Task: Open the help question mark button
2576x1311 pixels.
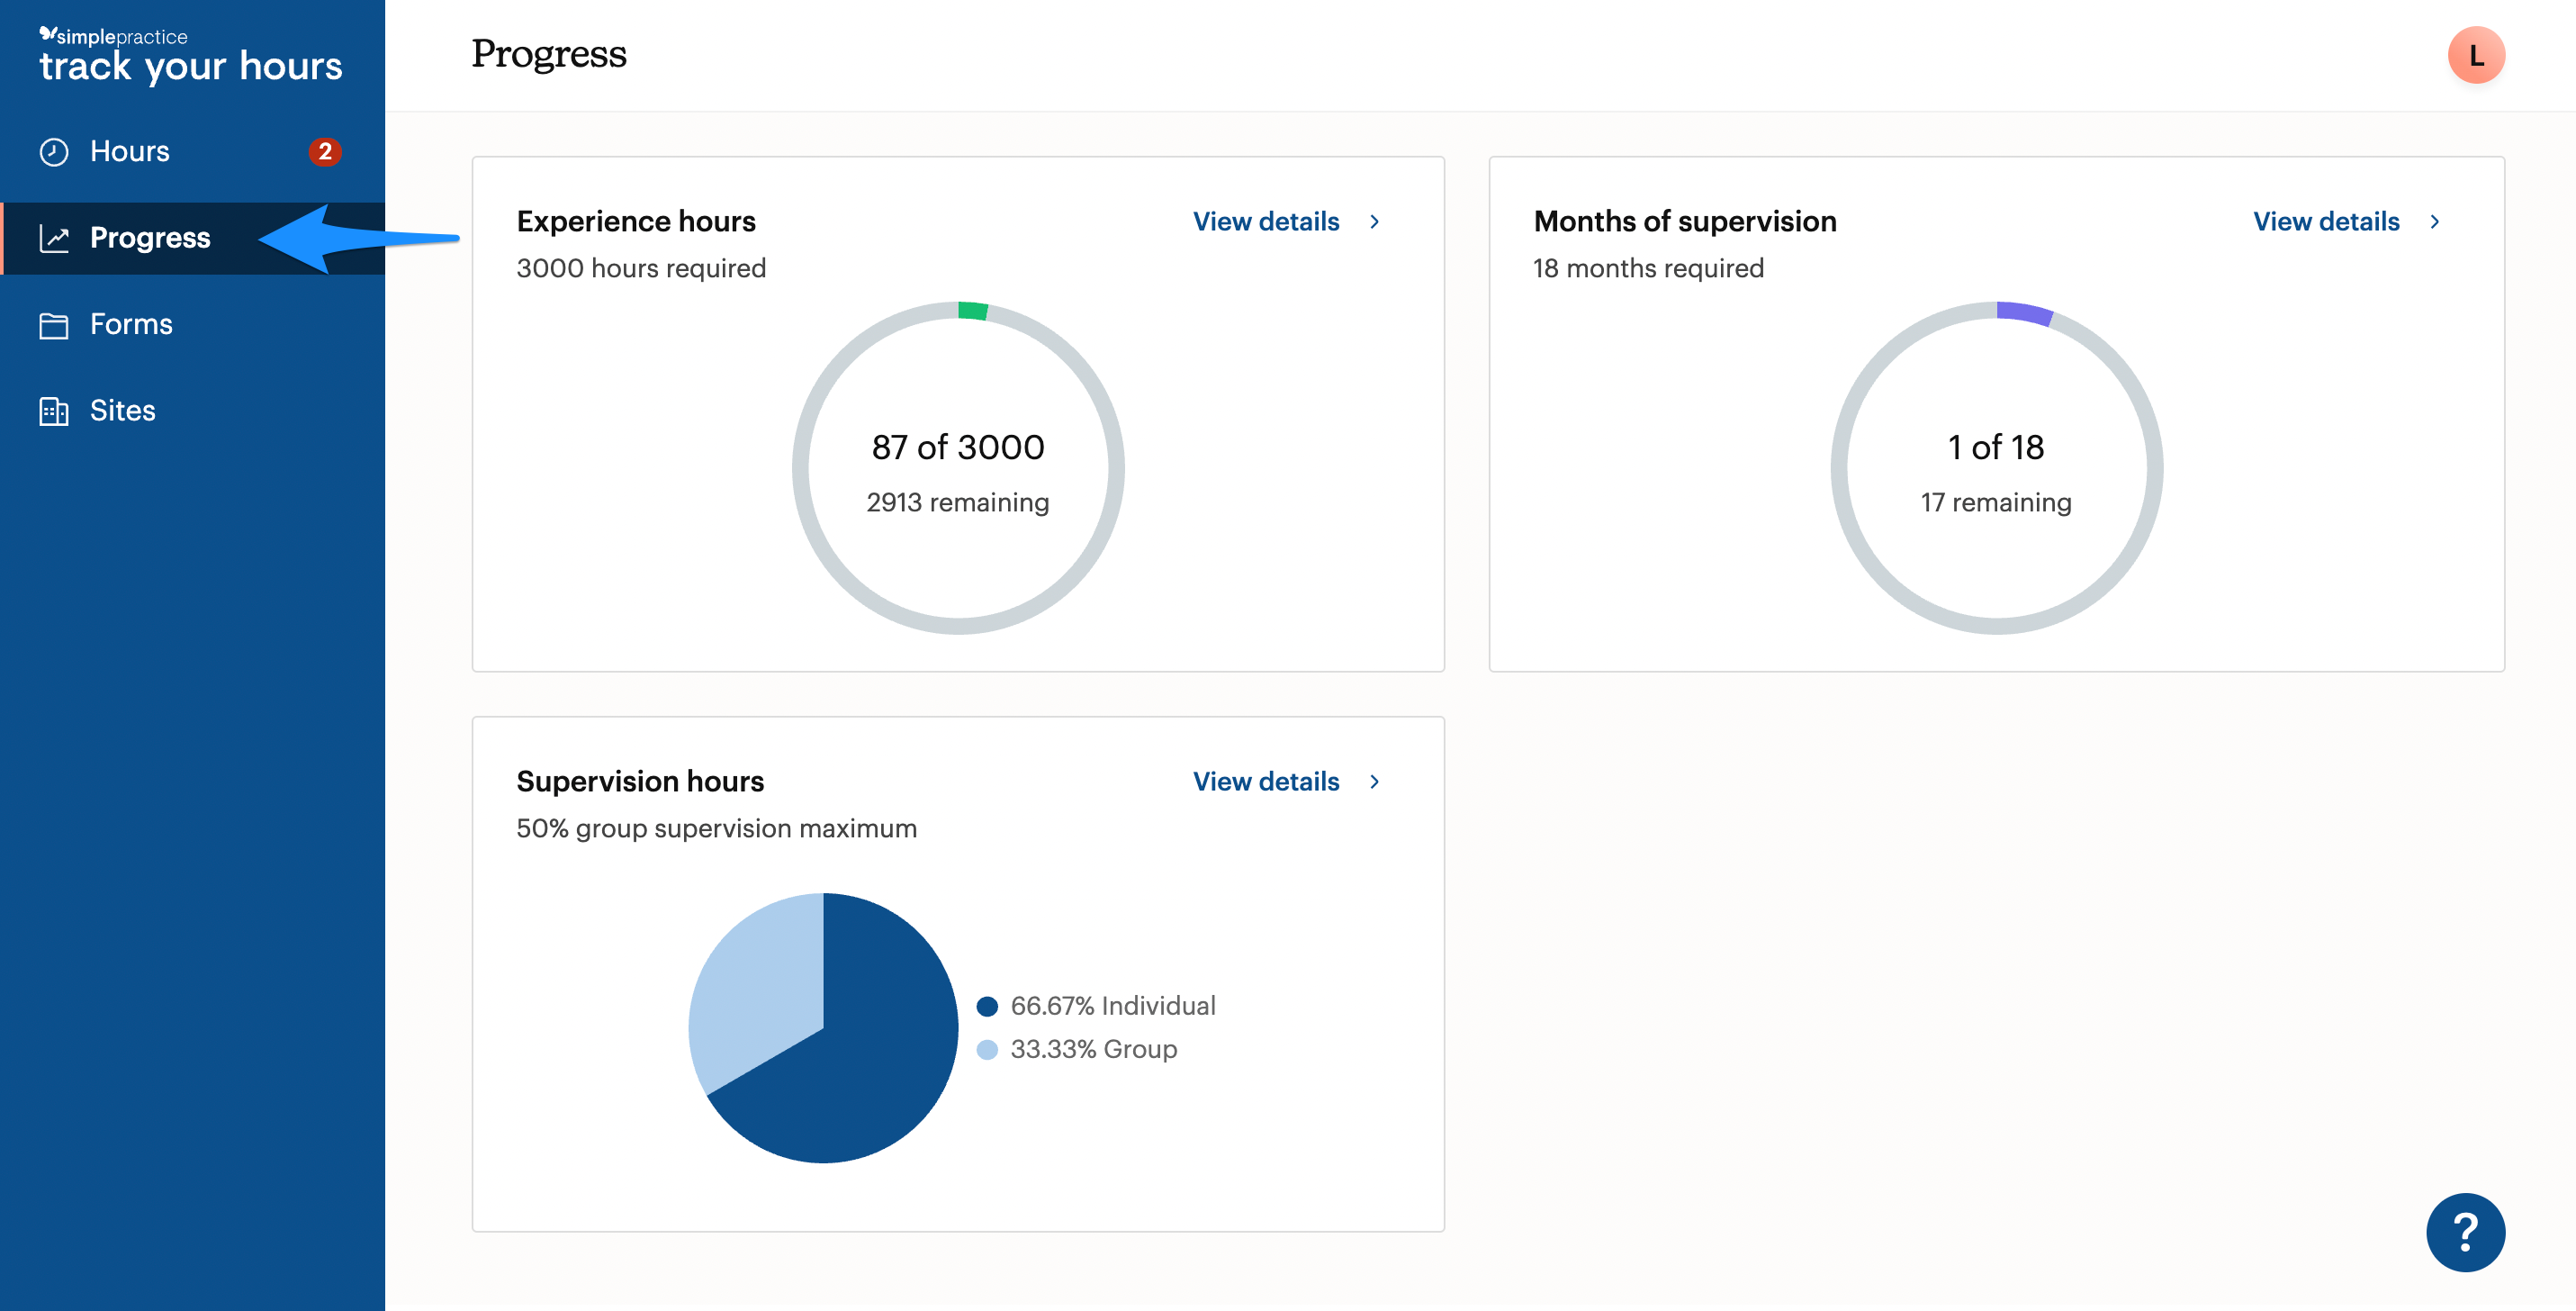Action: click(x=2465, y=1233)
